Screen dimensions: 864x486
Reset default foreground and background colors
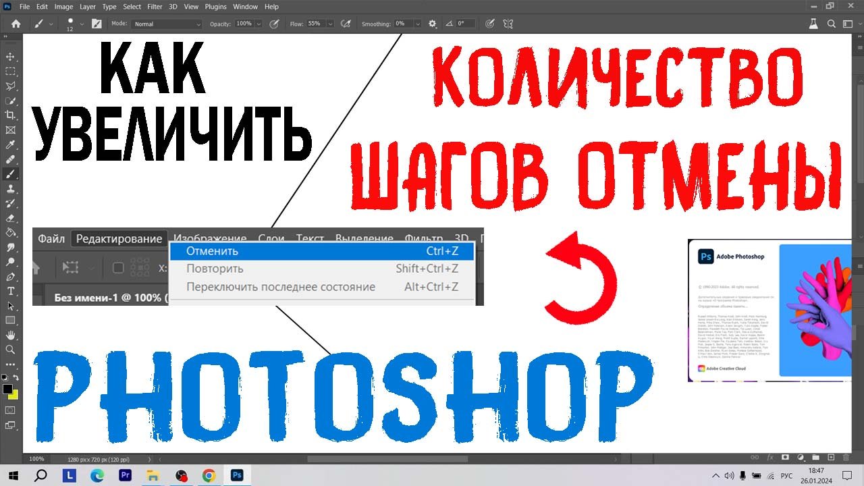(x=5, y=378)
